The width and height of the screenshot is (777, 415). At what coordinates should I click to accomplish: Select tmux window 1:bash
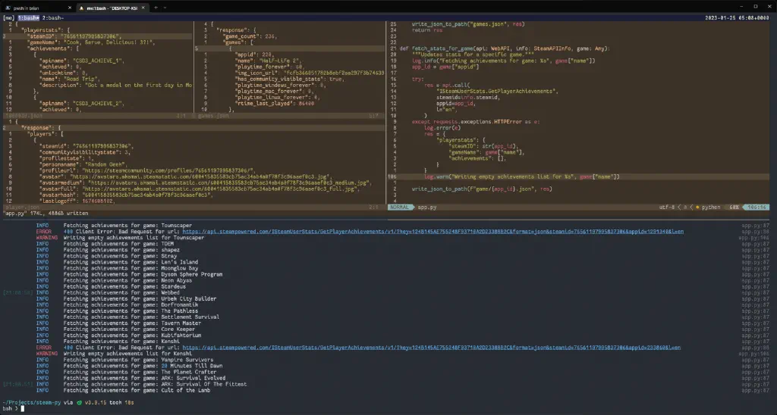[29, 18]
